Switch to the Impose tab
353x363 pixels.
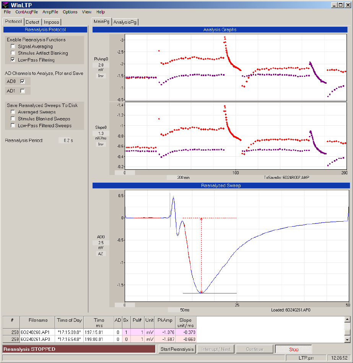tap(51, 22)
